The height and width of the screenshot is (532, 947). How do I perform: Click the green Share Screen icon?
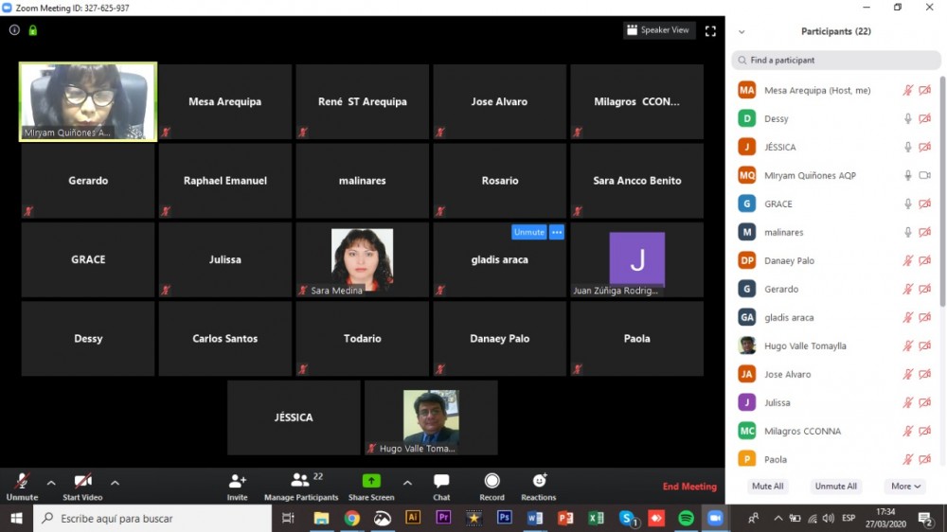371,482
